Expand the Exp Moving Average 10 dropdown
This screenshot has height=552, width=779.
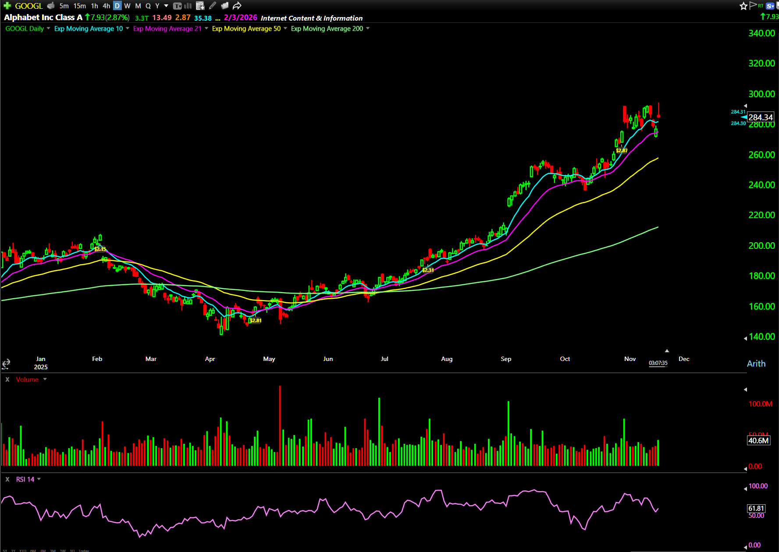(128, 28)
